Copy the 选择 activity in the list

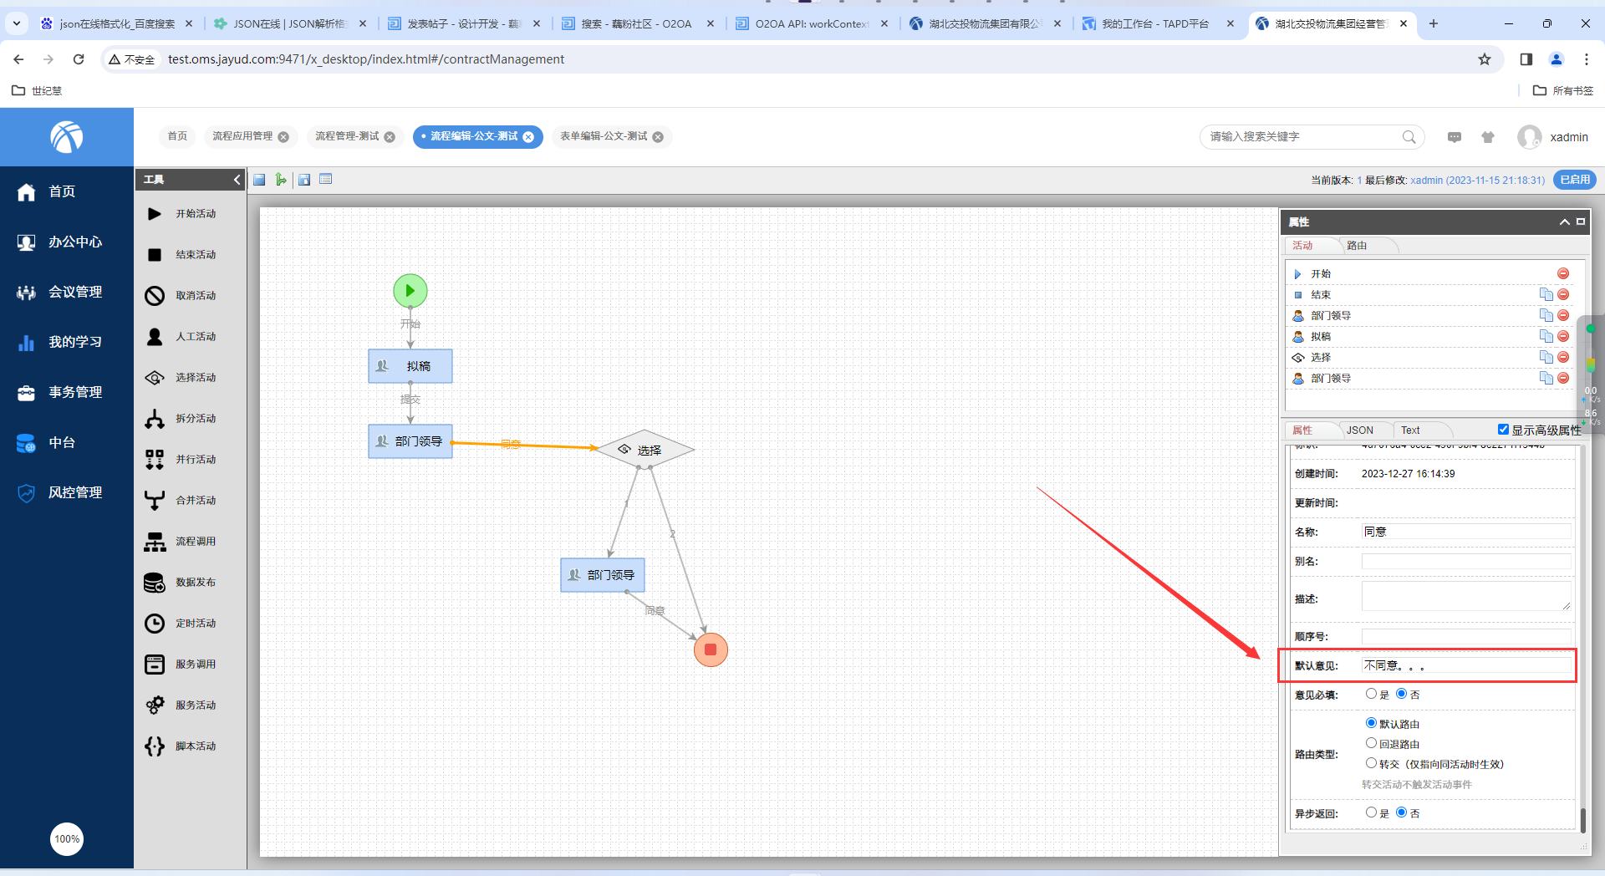point(1546,357)
